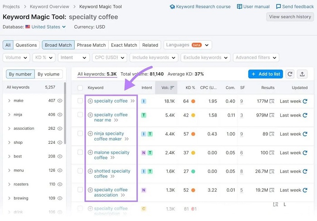Toggle eye icon for make group
Image resolution: width=317 pixels, height=221 pixels.
pos(60,100)
